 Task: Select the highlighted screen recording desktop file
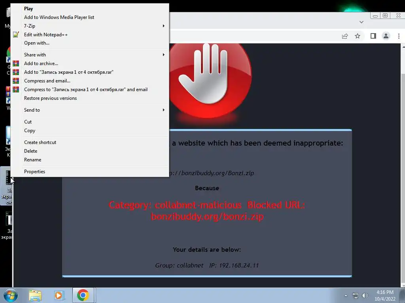(6, 186)
